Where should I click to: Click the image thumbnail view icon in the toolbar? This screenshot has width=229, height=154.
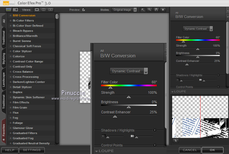[9, 9]
